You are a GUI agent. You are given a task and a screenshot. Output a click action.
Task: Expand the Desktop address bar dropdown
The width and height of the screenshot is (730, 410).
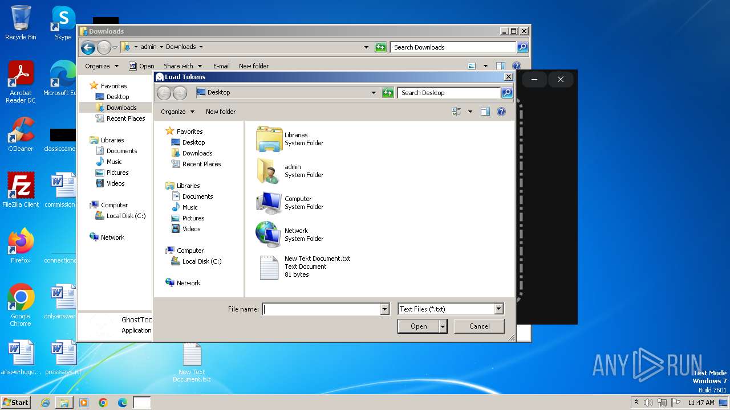(374, 93)
